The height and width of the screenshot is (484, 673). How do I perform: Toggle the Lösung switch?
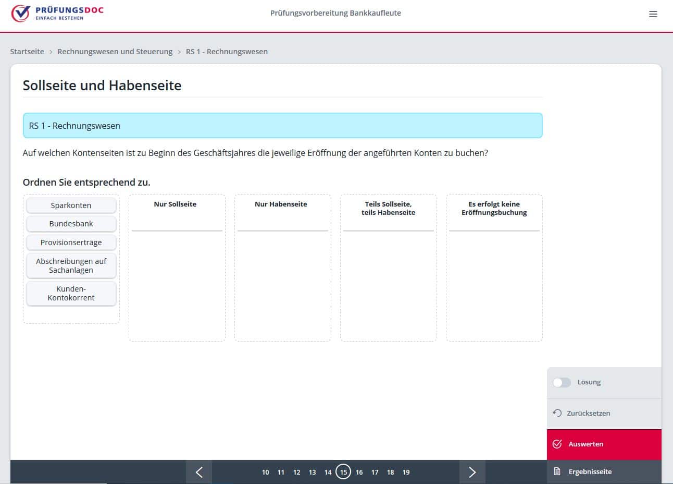562,382
